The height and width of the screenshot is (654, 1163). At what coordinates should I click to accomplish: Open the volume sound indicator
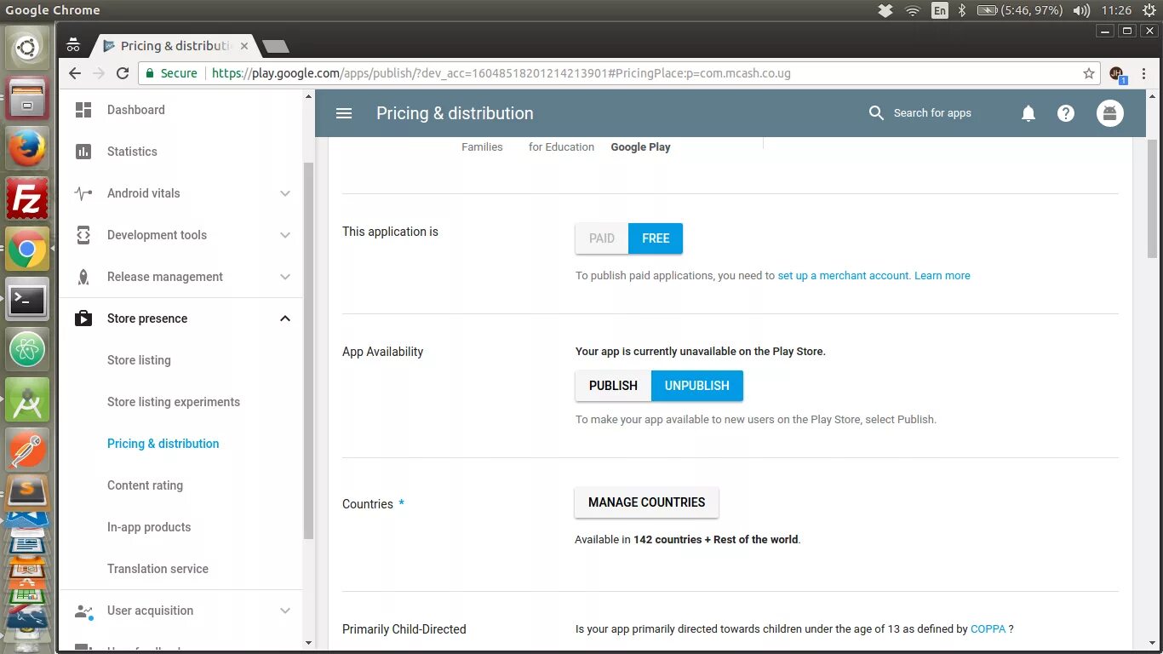click(1081, 10)
